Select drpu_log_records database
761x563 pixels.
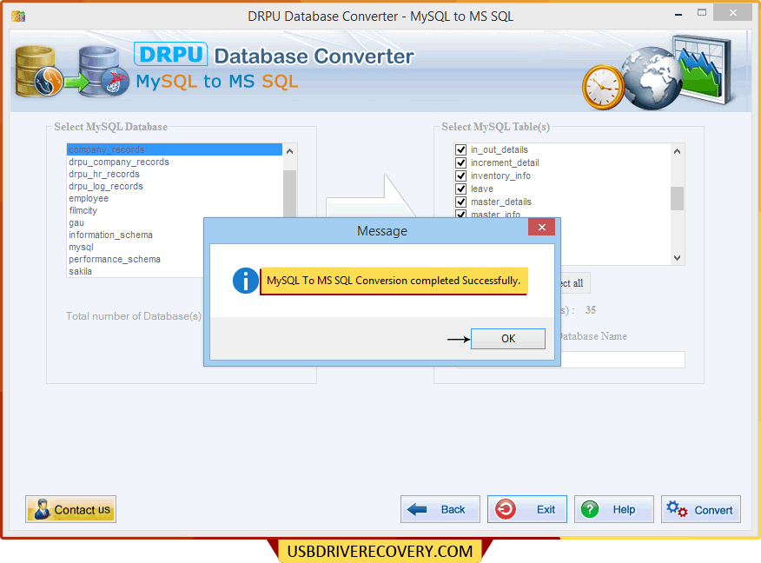pyautogui.click(x=175, y=186)
